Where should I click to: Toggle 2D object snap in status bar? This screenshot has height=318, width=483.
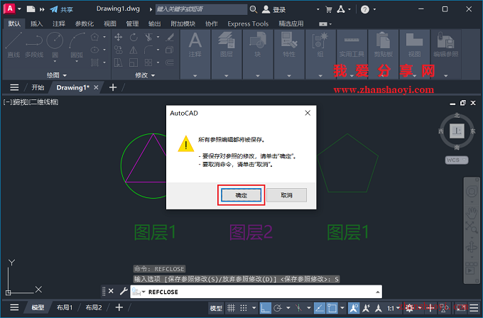pos(332,308)
